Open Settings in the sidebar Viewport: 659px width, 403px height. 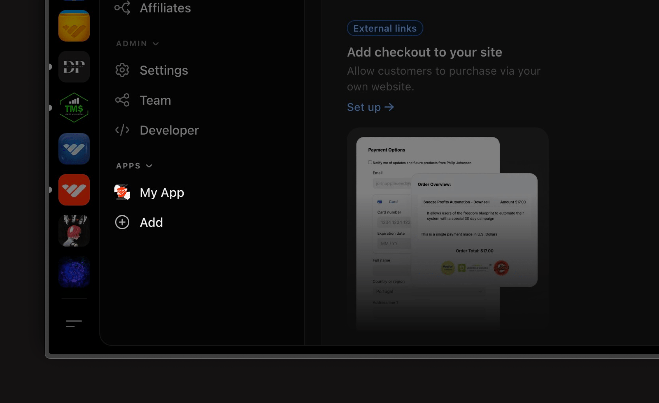[x=163, y=70]
